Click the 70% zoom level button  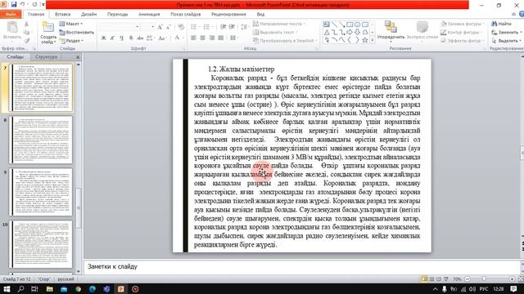(457, 278)
